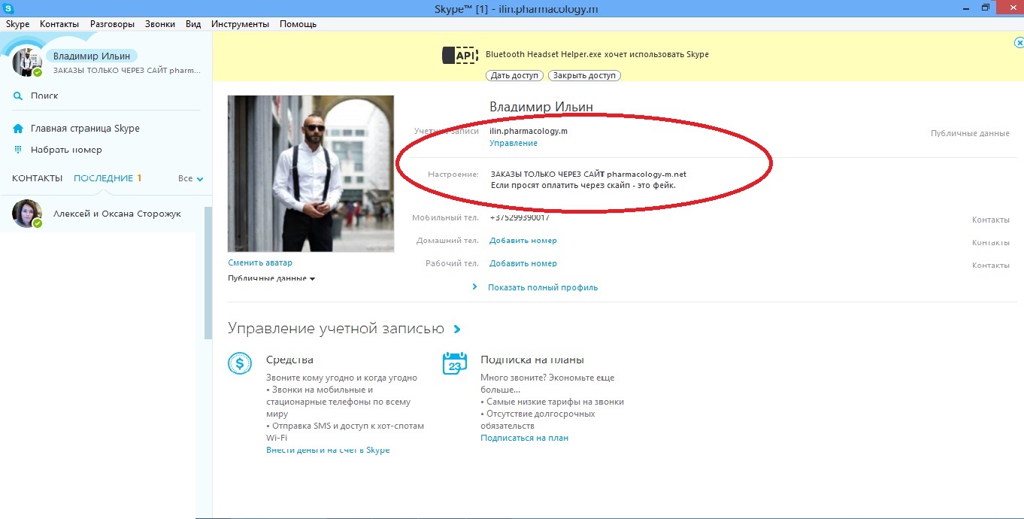Click the Skype logo in title bar
The width and height of the screenshot is (1024, 519).
point(8,8)
